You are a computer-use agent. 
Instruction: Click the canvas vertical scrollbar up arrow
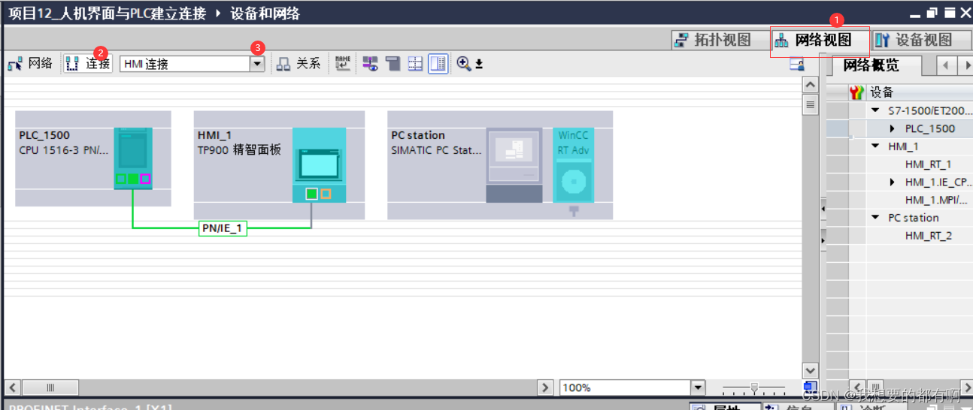click(x=810, y=85)
